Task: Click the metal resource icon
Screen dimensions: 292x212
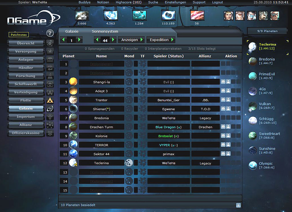Action: click(82, 15)
